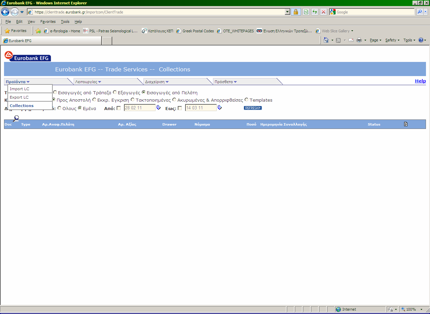Click the green Refresh arrows icon
Image resolution: width=430 pixels, height=314 pixels.
click(315, 12)
